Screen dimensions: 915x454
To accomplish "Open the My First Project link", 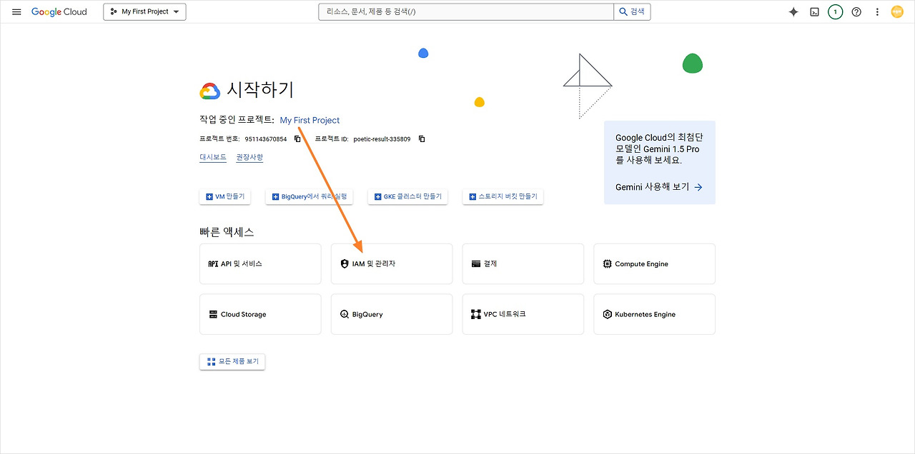I will coord(310,121).
